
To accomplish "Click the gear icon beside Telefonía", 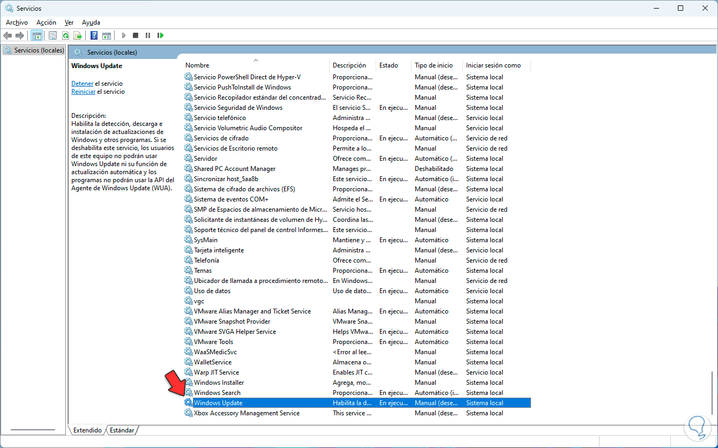I will [188, 260].
